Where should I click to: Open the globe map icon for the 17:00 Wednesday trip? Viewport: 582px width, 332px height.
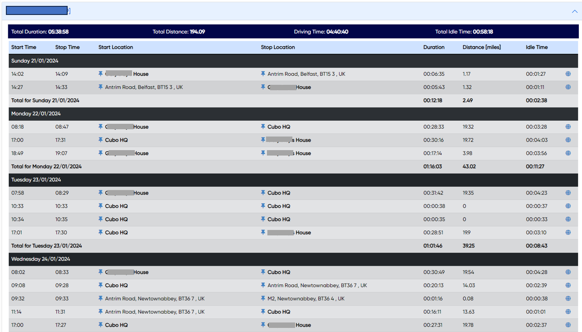point(568,325)
